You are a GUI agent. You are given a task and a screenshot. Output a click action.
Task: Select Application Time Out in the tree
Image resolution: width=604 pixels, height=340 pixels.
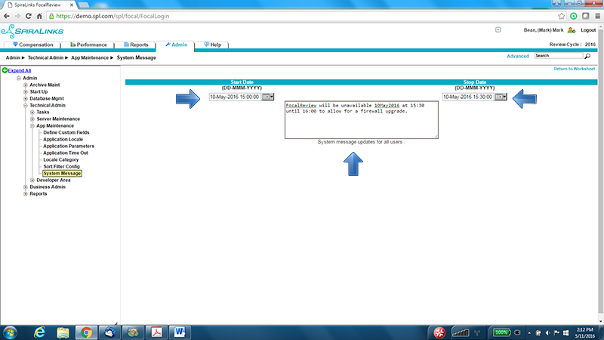pyautogui.click(x=68, y=153)
